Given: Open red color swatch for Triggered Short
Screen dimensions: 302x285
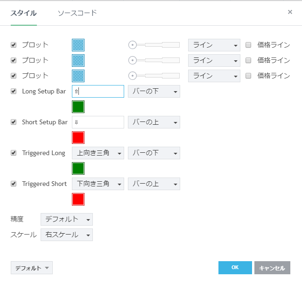Looking at the screenshot, I should click(x=78, y=199).
